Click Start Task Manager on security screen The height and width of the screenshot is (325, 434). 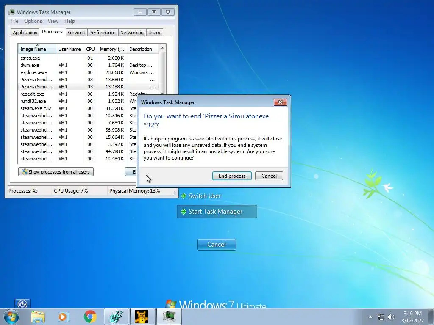(x=217, y=212)
